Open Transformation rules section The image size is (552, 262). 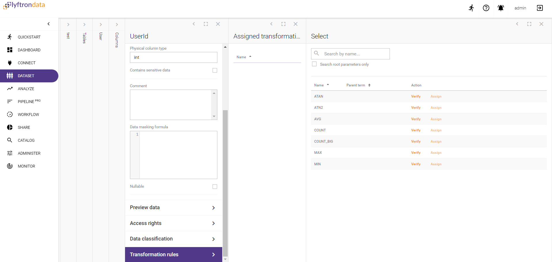point(174,255)
